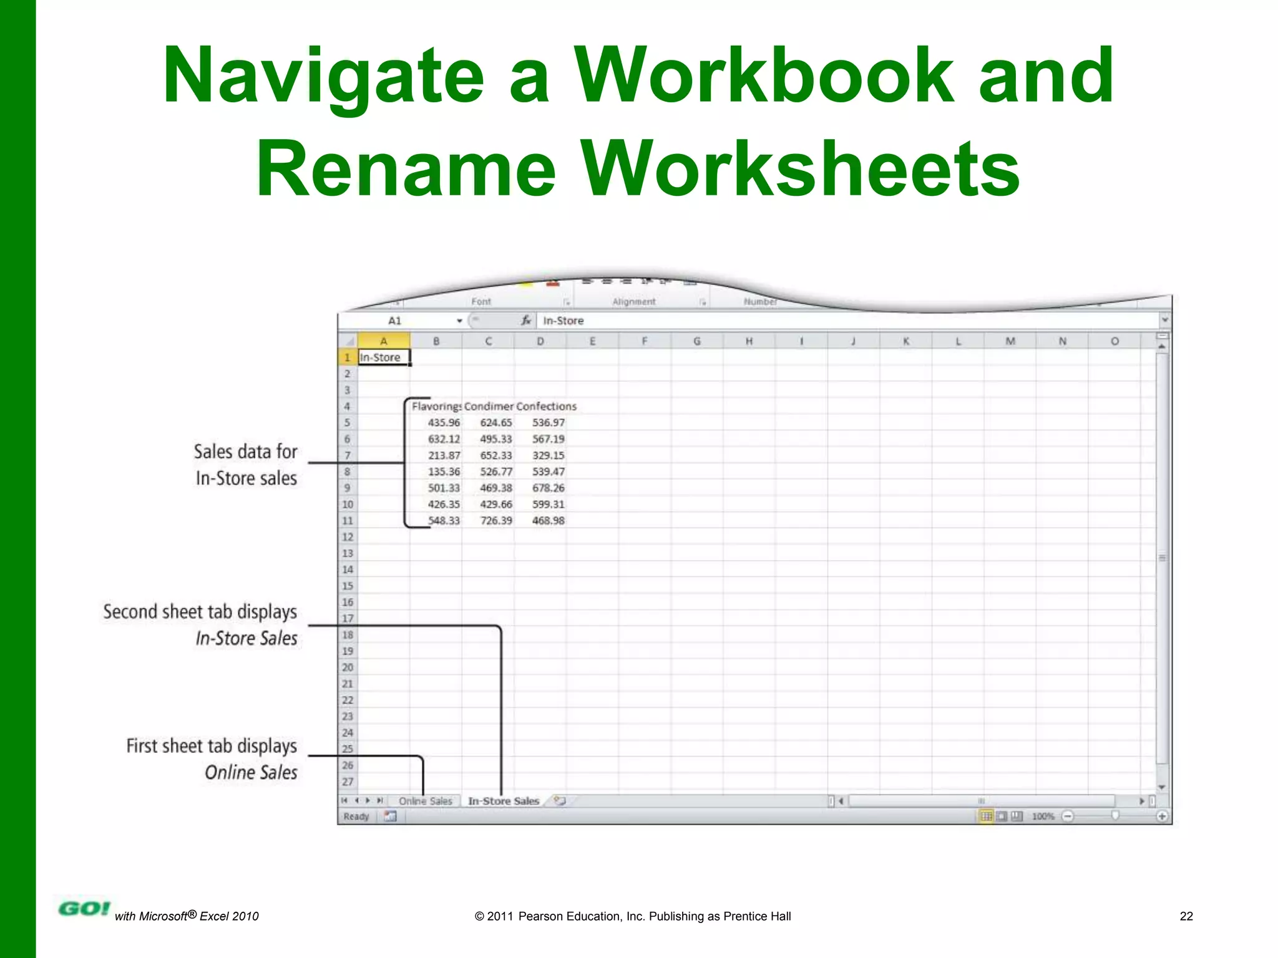1278x958 pixels.
Task: Click the Zoom Out minus button
Action: point(1068,816)
